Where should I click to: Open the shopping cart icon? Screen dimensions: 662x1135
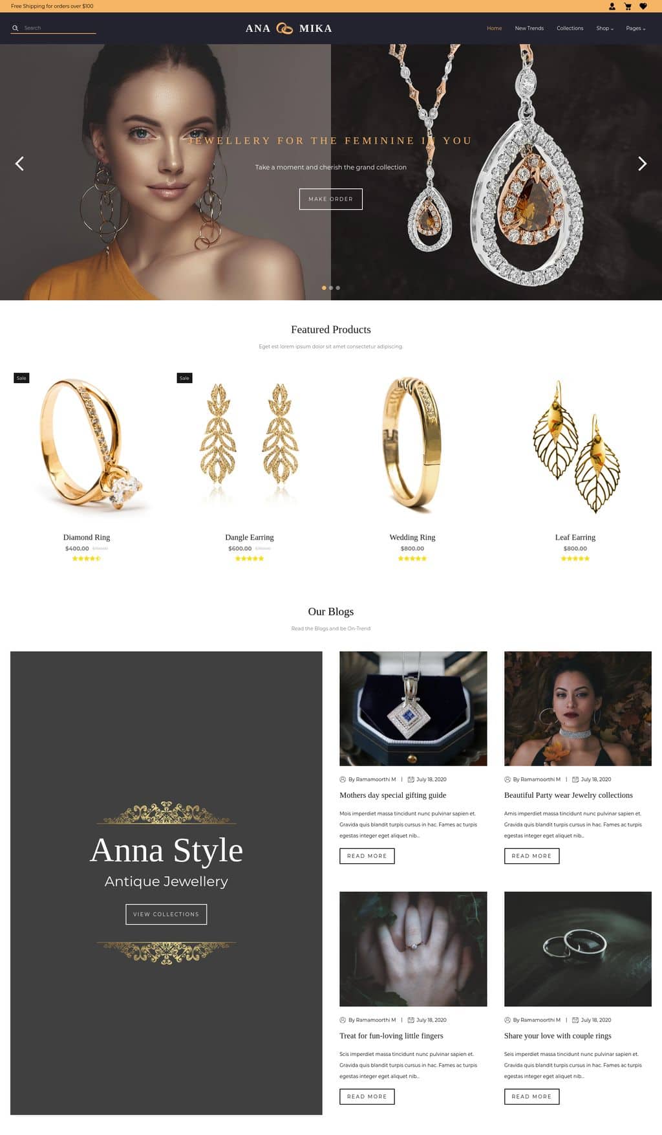[628, 6]
